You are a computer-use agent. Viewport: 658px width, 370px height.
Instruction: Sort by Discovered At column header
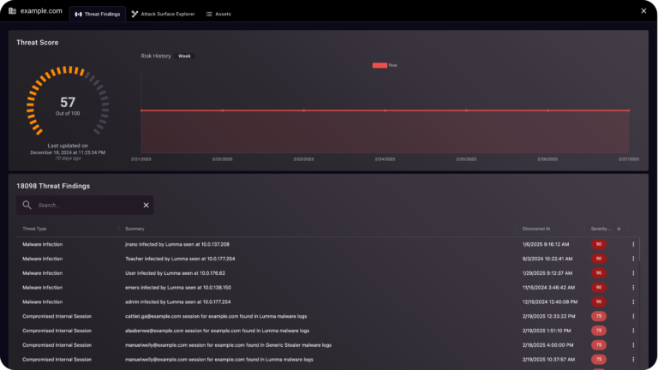535,229
